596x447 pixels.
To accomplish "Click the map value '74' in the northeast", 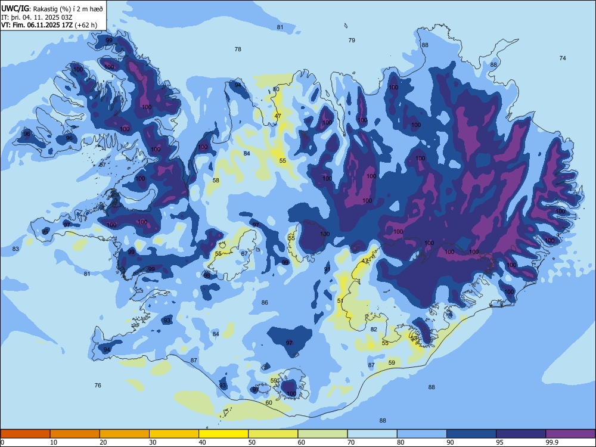I will (x=563, y=58).
